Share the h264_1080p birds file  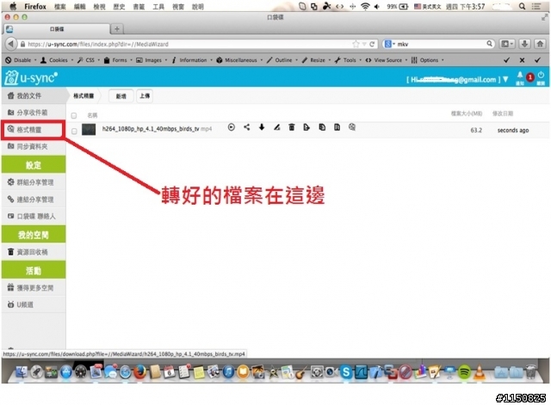247,127
